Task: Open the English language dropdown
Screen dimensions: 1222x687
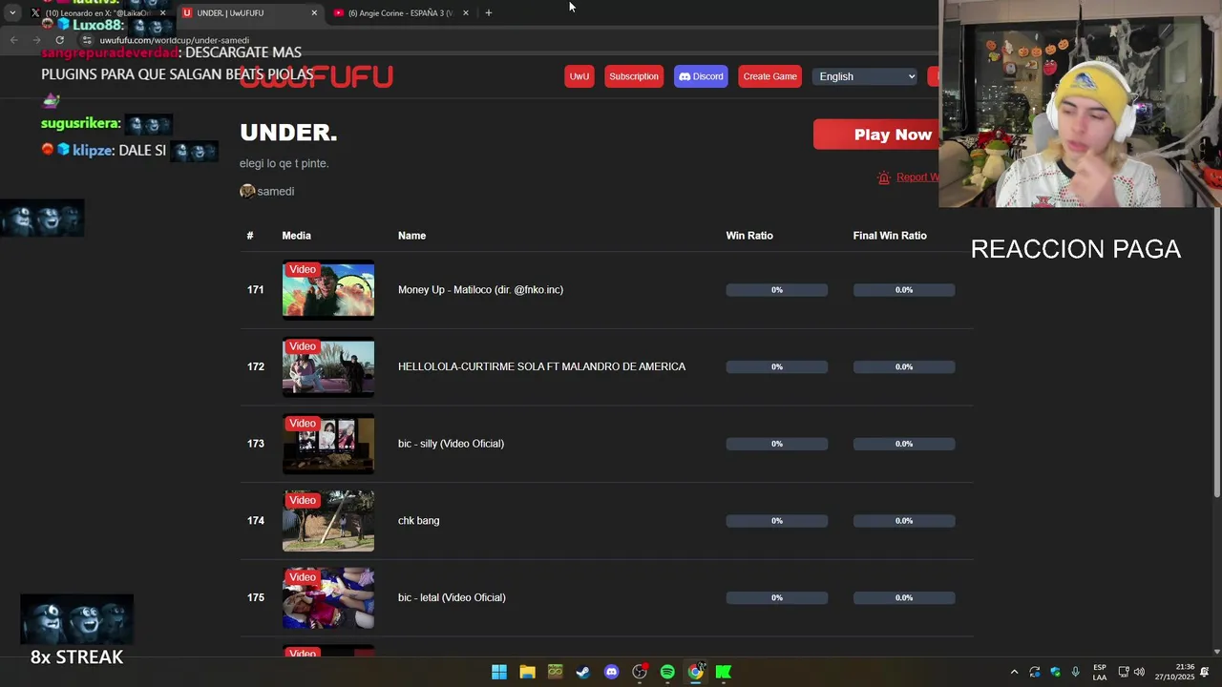Action: (x=865, y=76)
